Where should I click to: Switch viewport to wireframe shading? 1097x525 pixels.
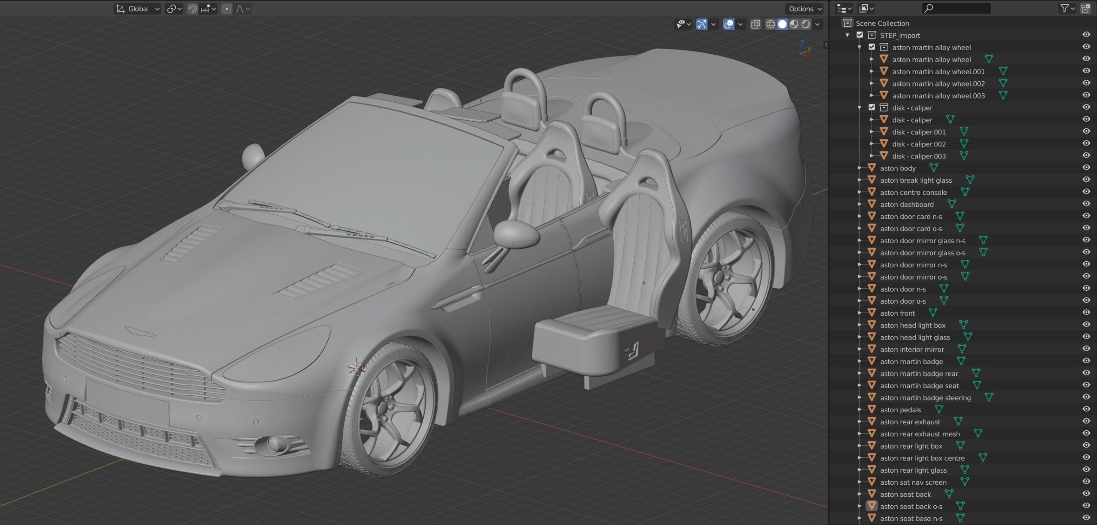click(x=771, y=24)
